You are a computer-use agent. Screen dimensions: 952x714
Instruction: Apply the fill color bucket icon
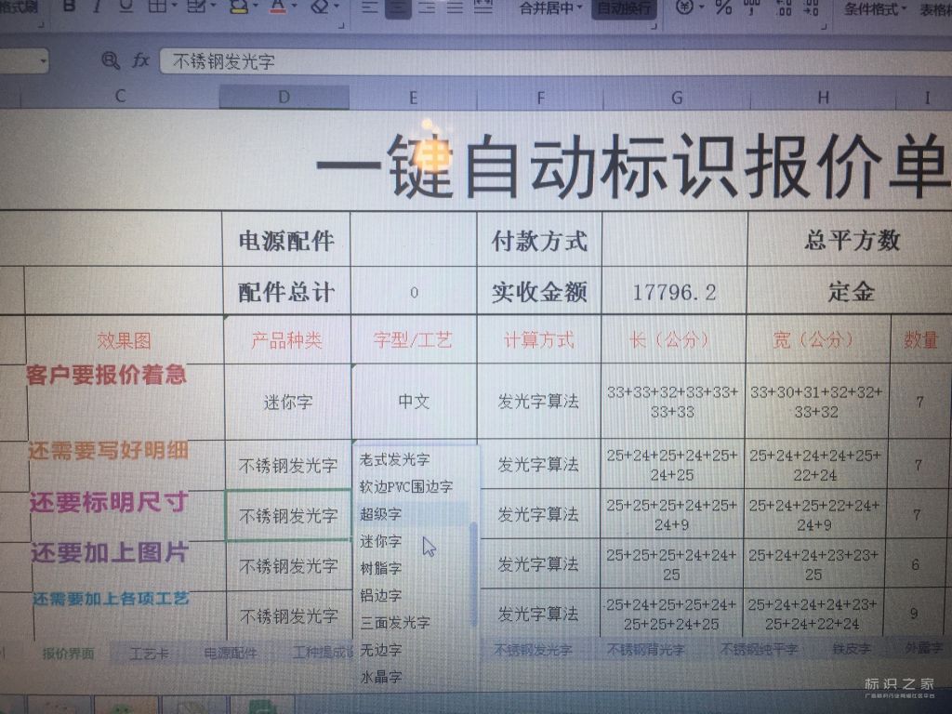coord(239,7)
